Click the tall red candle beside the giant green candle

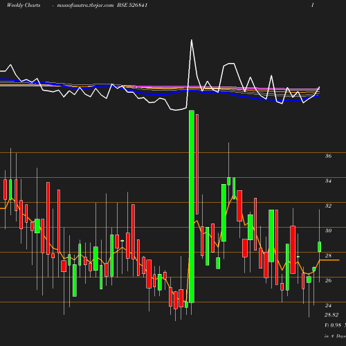(197, 164)
